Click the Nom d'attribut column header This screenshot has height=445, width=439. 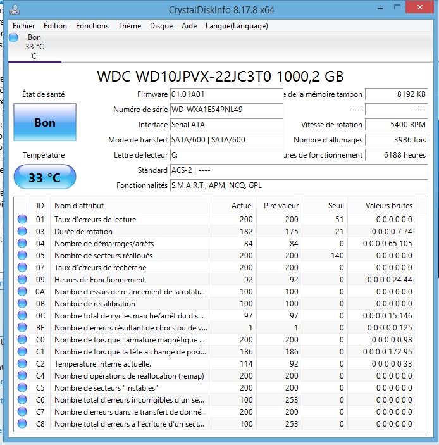pyautogui.click(x=79, y=205)
